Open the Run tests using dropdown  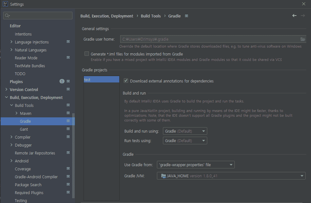(185, 141)
